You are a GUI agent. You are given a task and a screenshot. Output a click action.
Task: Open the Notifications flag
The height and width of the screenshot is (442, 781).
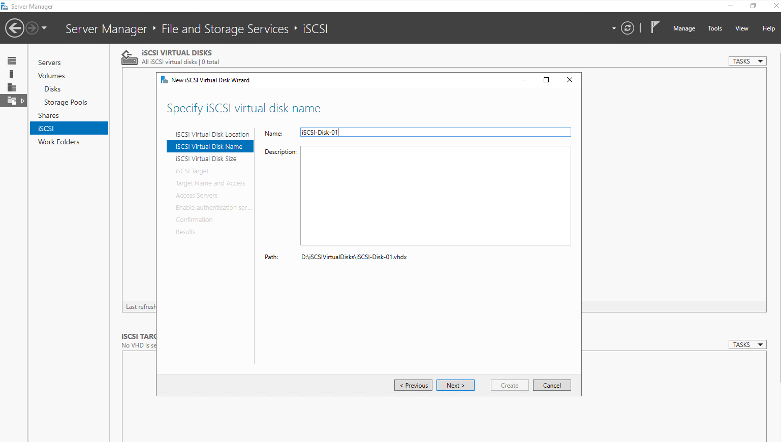655,27
